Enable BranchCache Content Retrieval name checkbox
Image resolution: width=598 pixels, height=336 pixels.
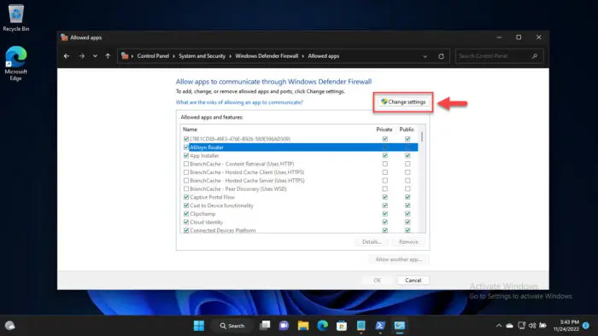coord(186,164)
